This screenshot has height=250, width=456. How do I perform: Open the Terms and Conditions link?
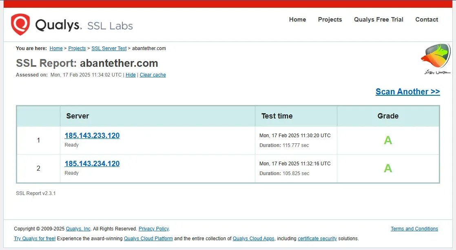414,229
